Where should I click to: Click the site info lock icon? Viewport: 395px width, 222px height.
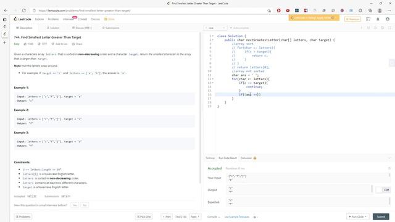[x=35, y=10]
